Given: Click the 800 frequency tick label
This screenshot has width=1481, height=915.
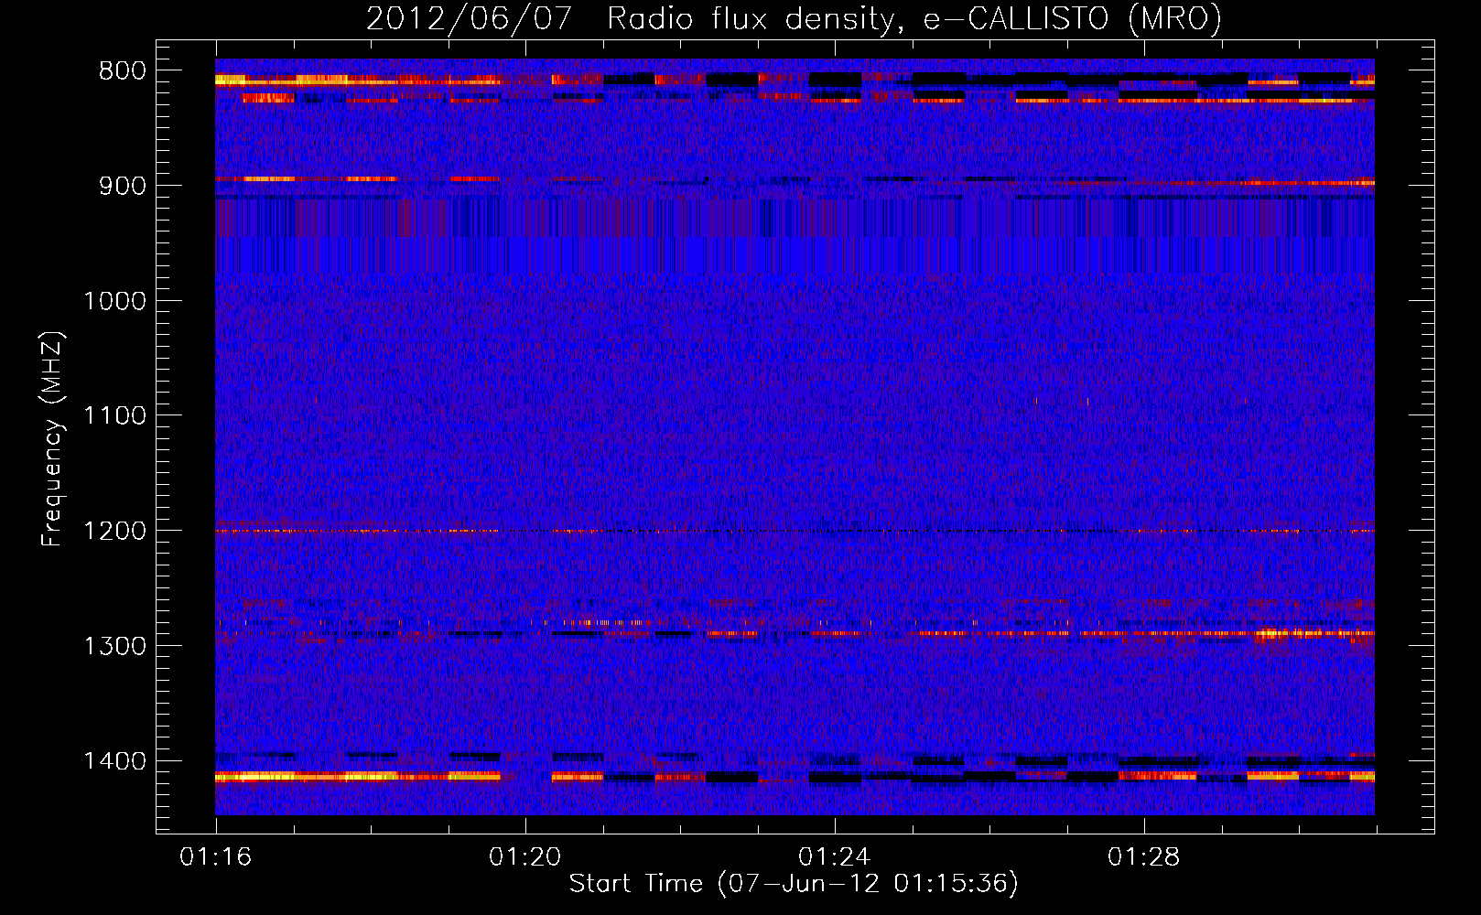Looking at the screenshot, I should 122,71.
